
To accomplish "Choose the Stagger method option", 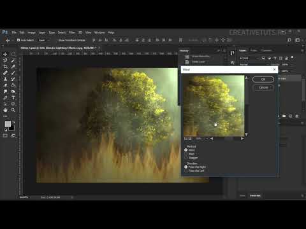I will tap(186, 158).
